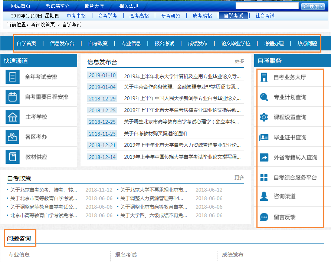
Task: Open 专业计划查询 magnifier icon
Action: [264, 97]
